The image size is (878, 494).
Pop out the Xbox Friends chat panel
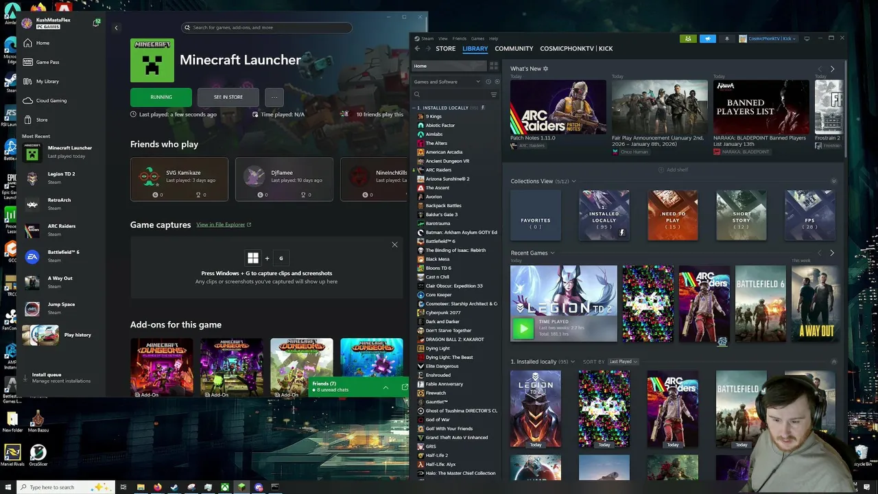coord(405,387)
